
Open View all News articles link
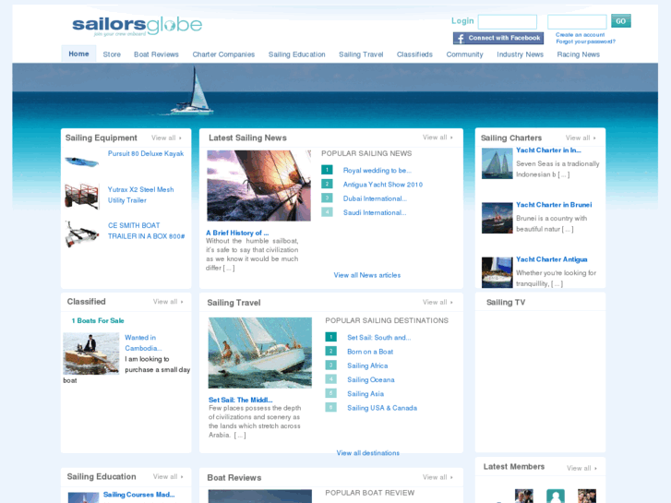point(367,275)
